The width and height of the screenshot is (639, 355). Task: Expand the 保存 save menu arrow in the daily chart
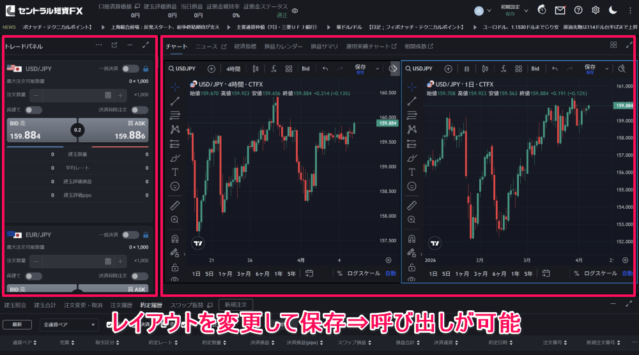click(x=607, y=69)
